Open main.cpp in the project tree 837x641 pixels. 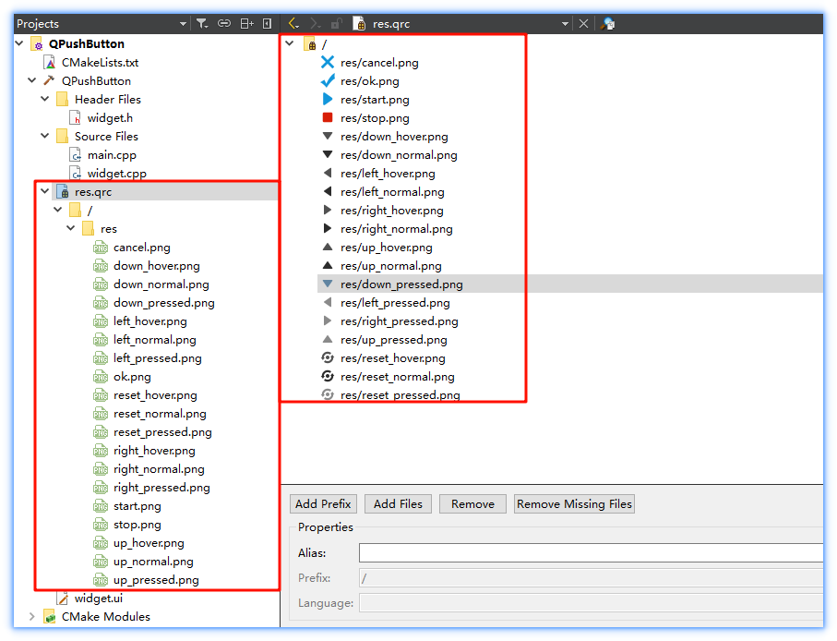click(112, 155)
